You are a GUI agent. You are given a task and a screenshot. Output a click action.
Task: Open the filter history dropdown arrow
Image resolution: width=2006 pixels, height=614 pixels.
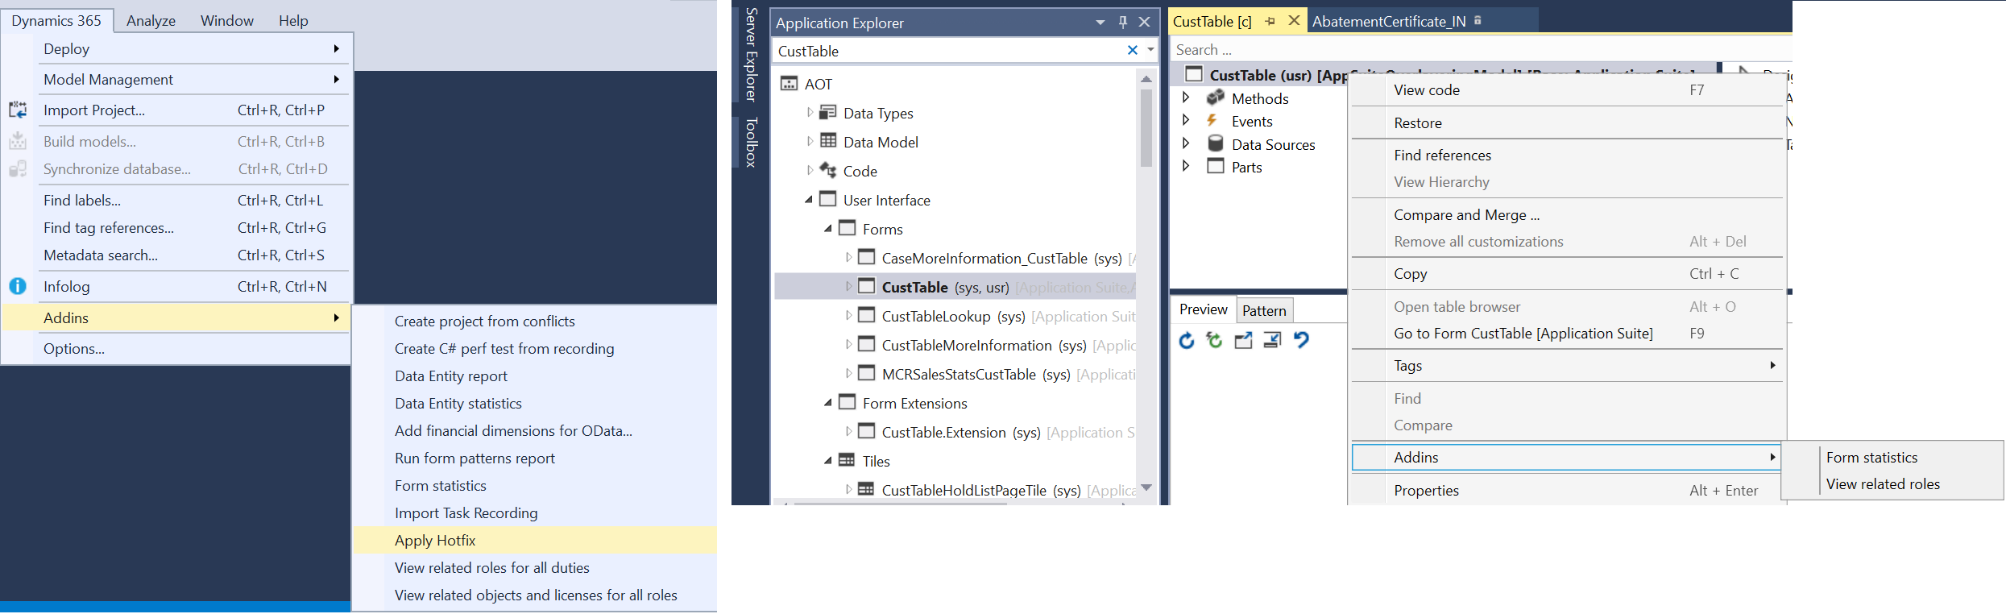tap(1150, 50)
